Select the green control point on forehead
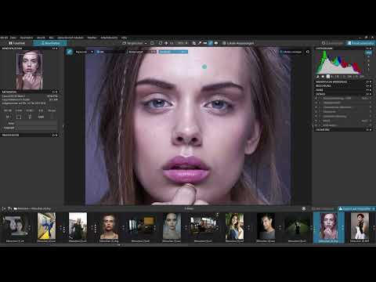 [x=204, y=67]
